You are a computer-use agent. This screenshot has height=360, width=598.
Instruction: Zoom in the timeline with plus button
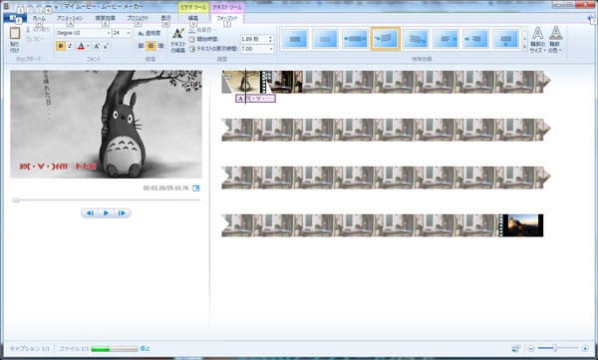pyautogui.click(x=585, y=348)
